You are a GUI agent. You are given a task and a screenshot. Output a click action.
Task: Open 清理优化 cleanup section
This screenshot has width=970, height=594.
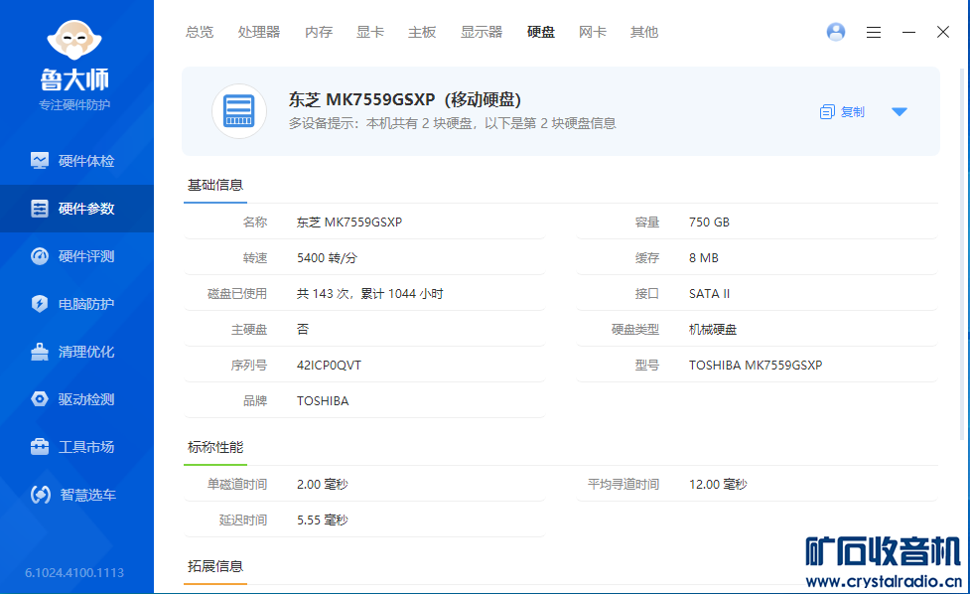pos(76,352)
